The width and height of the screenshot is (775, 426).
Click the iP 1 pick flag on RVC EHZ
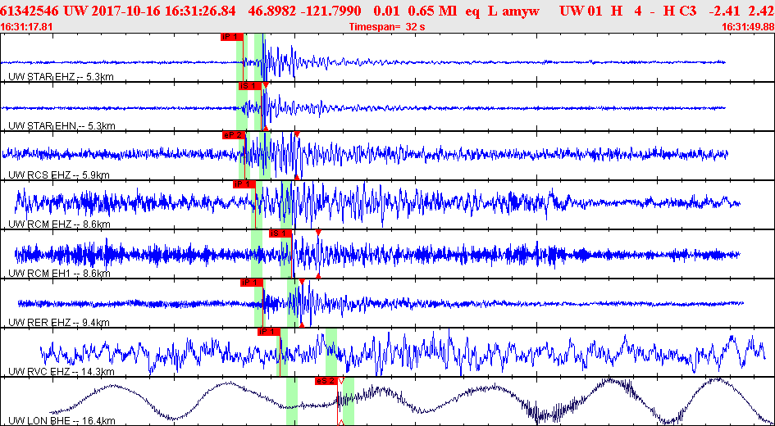click(268, 332)
